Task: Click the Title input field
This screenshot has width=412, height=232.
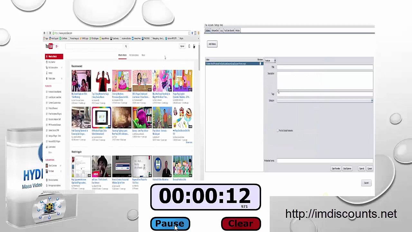Action: coord(325,67)
